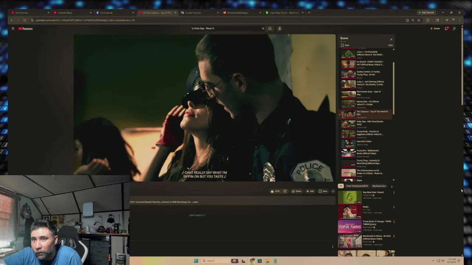Open TOPIA TWINS lyrics video thumbnail

[350, 227]
